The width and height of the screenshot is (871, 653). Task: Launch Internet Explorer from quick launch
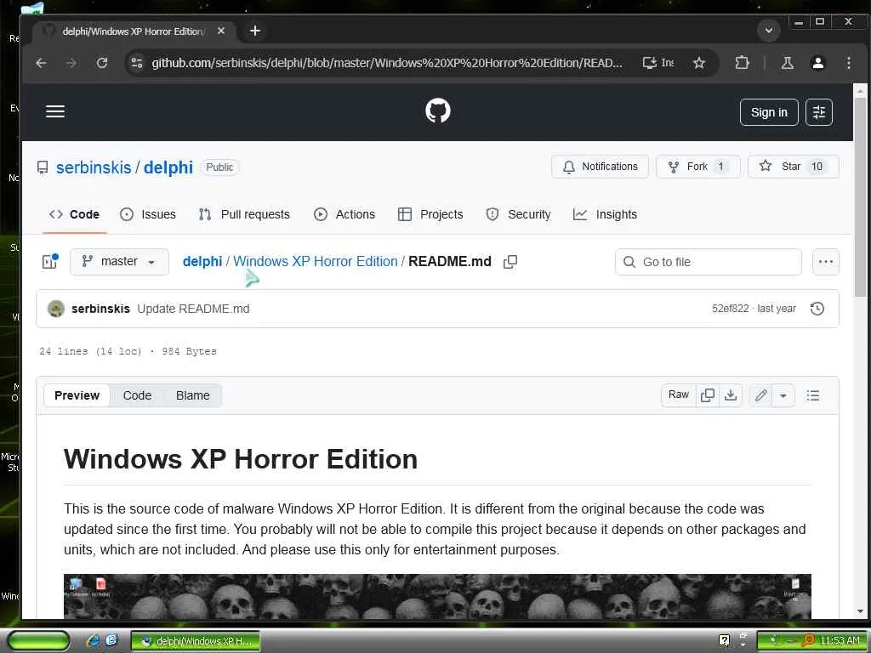93,640
